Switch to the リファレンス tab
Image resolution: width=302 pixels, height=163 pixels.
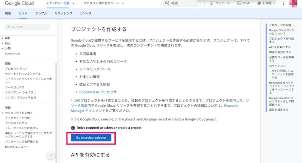63,13
